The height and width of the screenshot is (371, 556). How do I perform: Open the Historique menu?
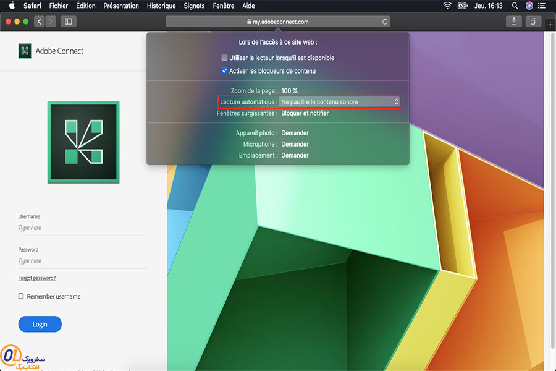pos(161,6)
